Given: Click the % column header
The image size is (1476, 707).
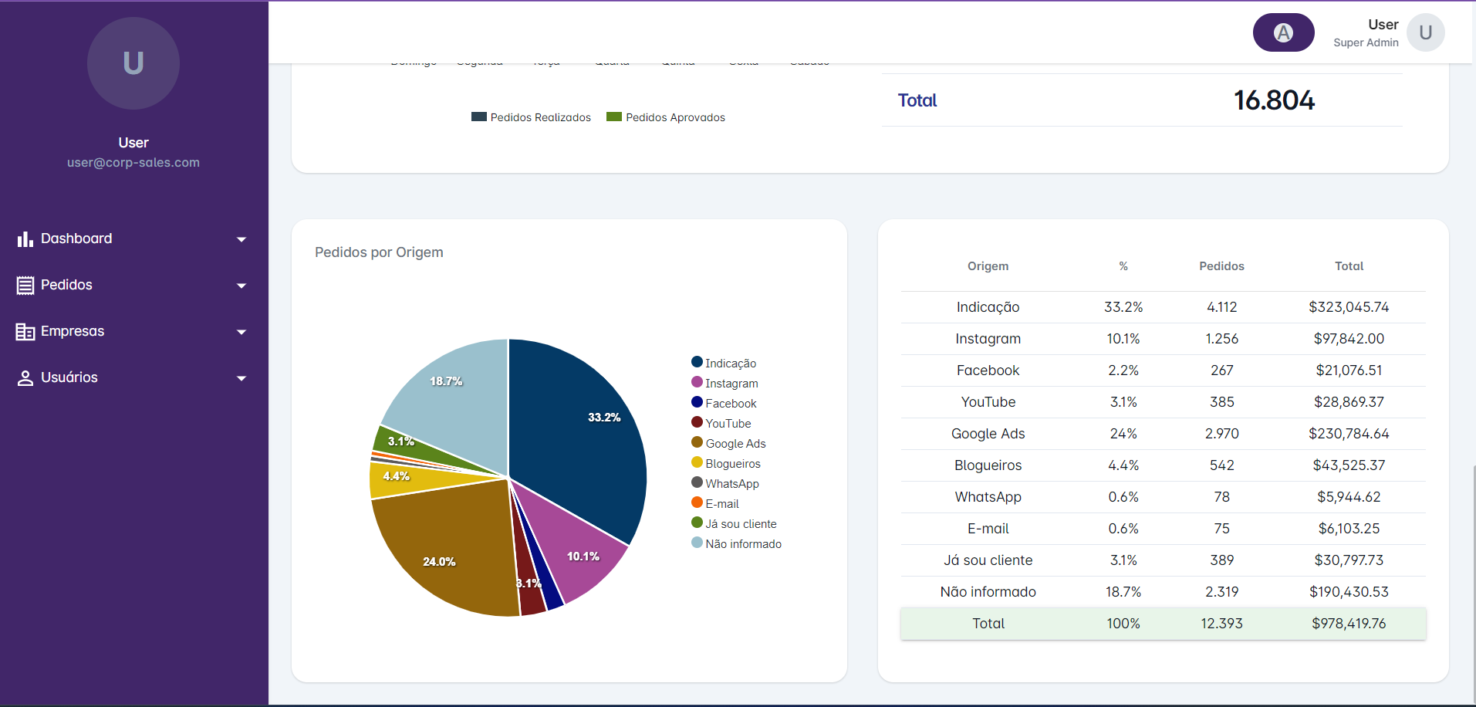Looking at the screenshot, I should coord(1123,266).
